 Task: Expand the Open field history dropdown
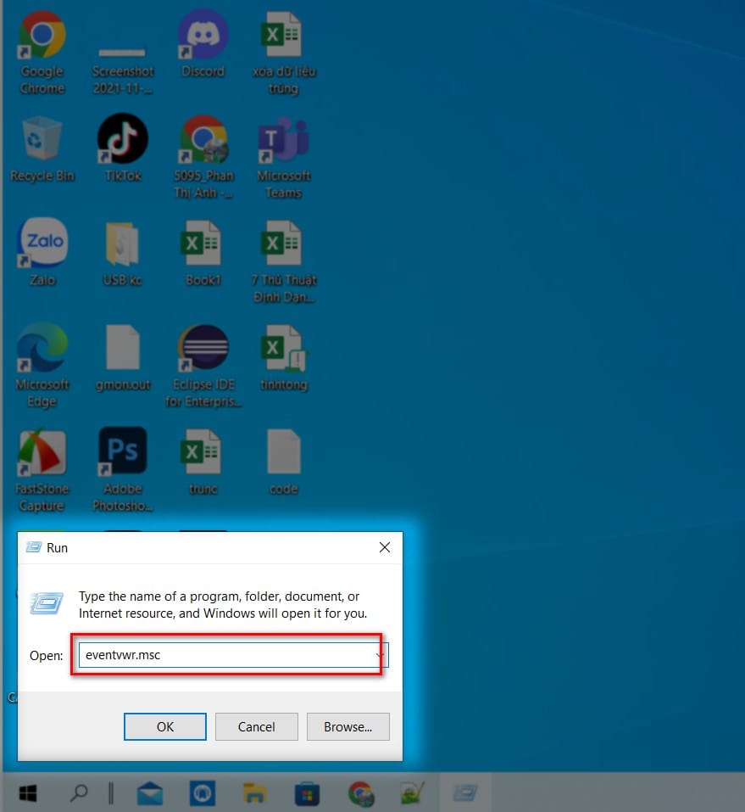[381, 655]
